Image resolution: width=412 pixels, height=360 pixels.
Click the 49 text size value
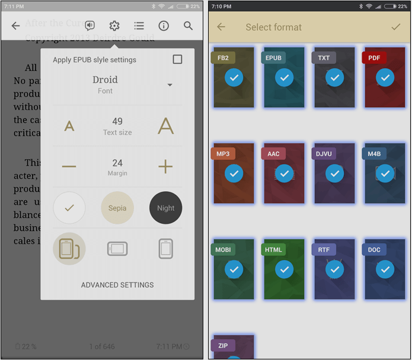pos(117,121)
